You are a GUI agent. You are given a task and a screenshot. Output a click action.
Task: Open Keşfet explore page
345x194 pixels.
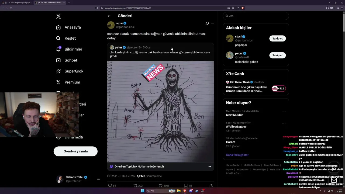coord(66,38)
